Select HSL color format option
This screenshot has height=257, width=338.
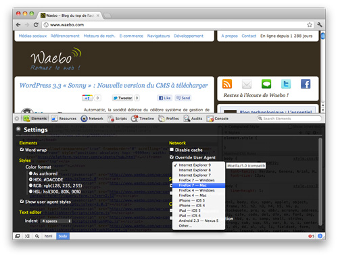pyautogui.click(x=31, y=192)
